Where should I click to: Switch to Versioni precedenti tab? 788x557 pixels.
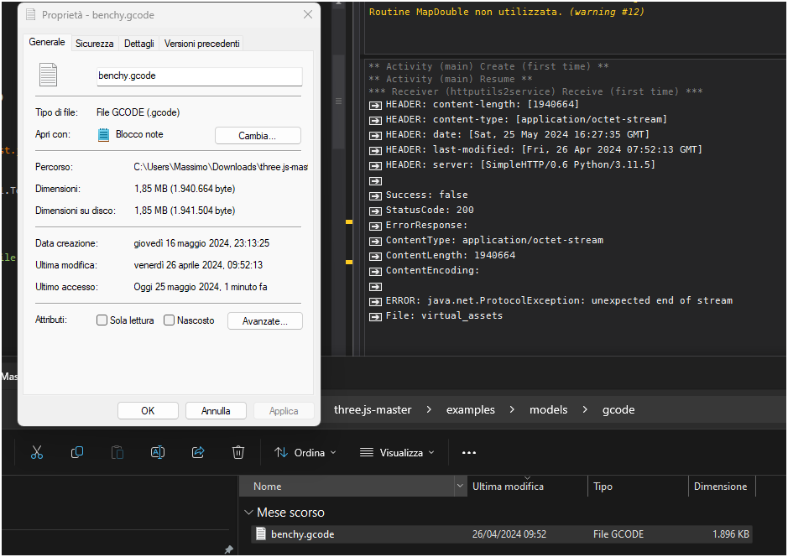[201, 44]
